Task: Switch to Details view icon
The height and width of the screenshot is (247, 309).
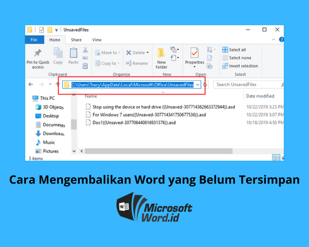Action: (x=276, y=158)
